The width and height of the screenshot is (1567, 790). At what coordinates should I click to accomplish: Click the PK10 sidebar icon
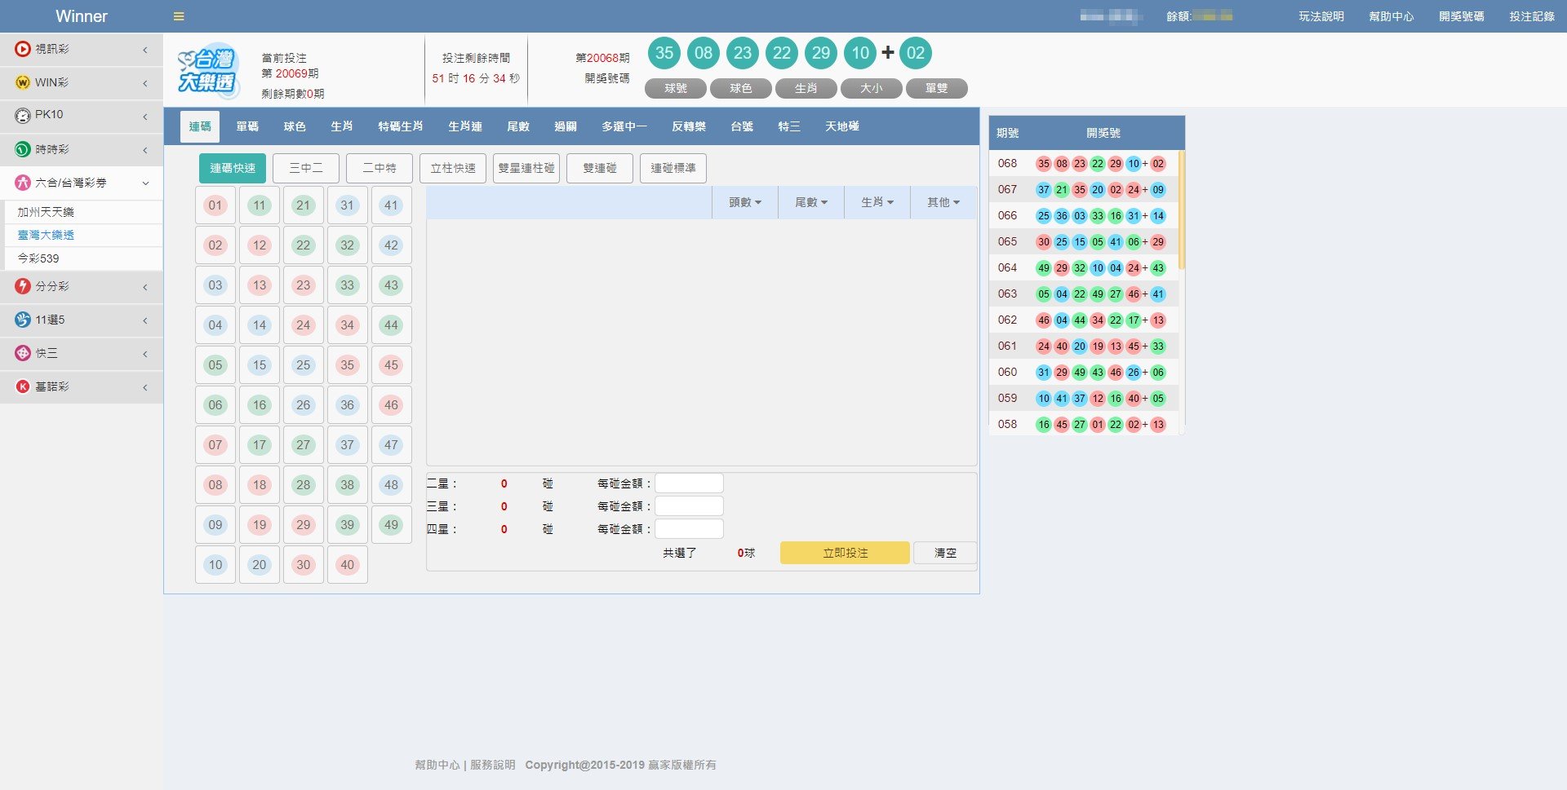[x=23, y=116]
